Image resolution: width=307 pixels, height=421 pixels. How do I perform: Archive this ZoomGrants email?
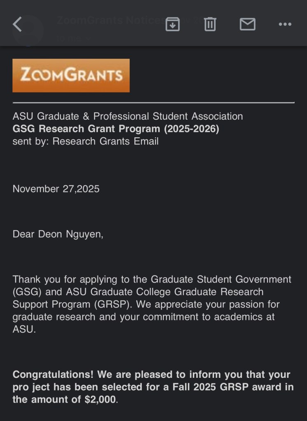172,25
